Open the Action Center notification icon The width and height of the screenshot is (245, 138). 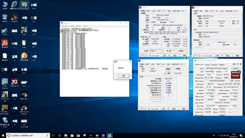(241, 135)
